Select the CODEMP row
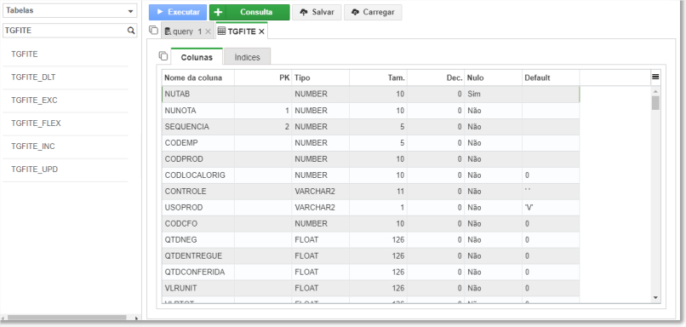686x327 pixels. pos(370,143)
